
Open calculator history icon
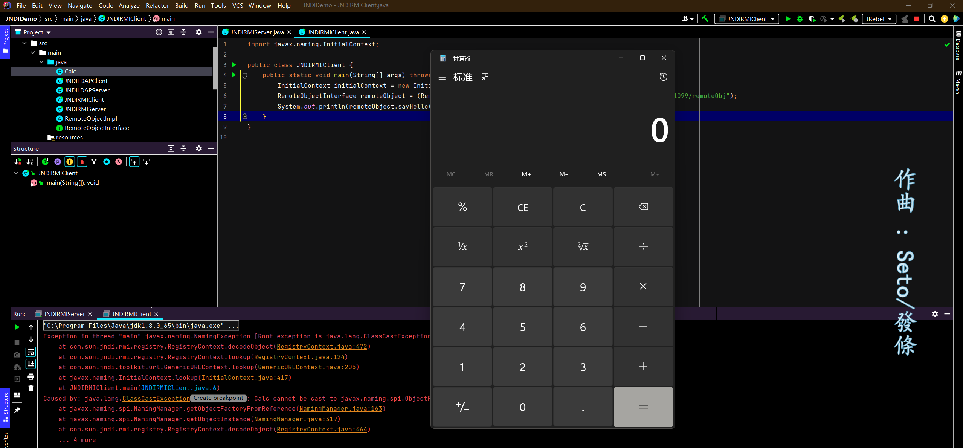pos(664,77)
